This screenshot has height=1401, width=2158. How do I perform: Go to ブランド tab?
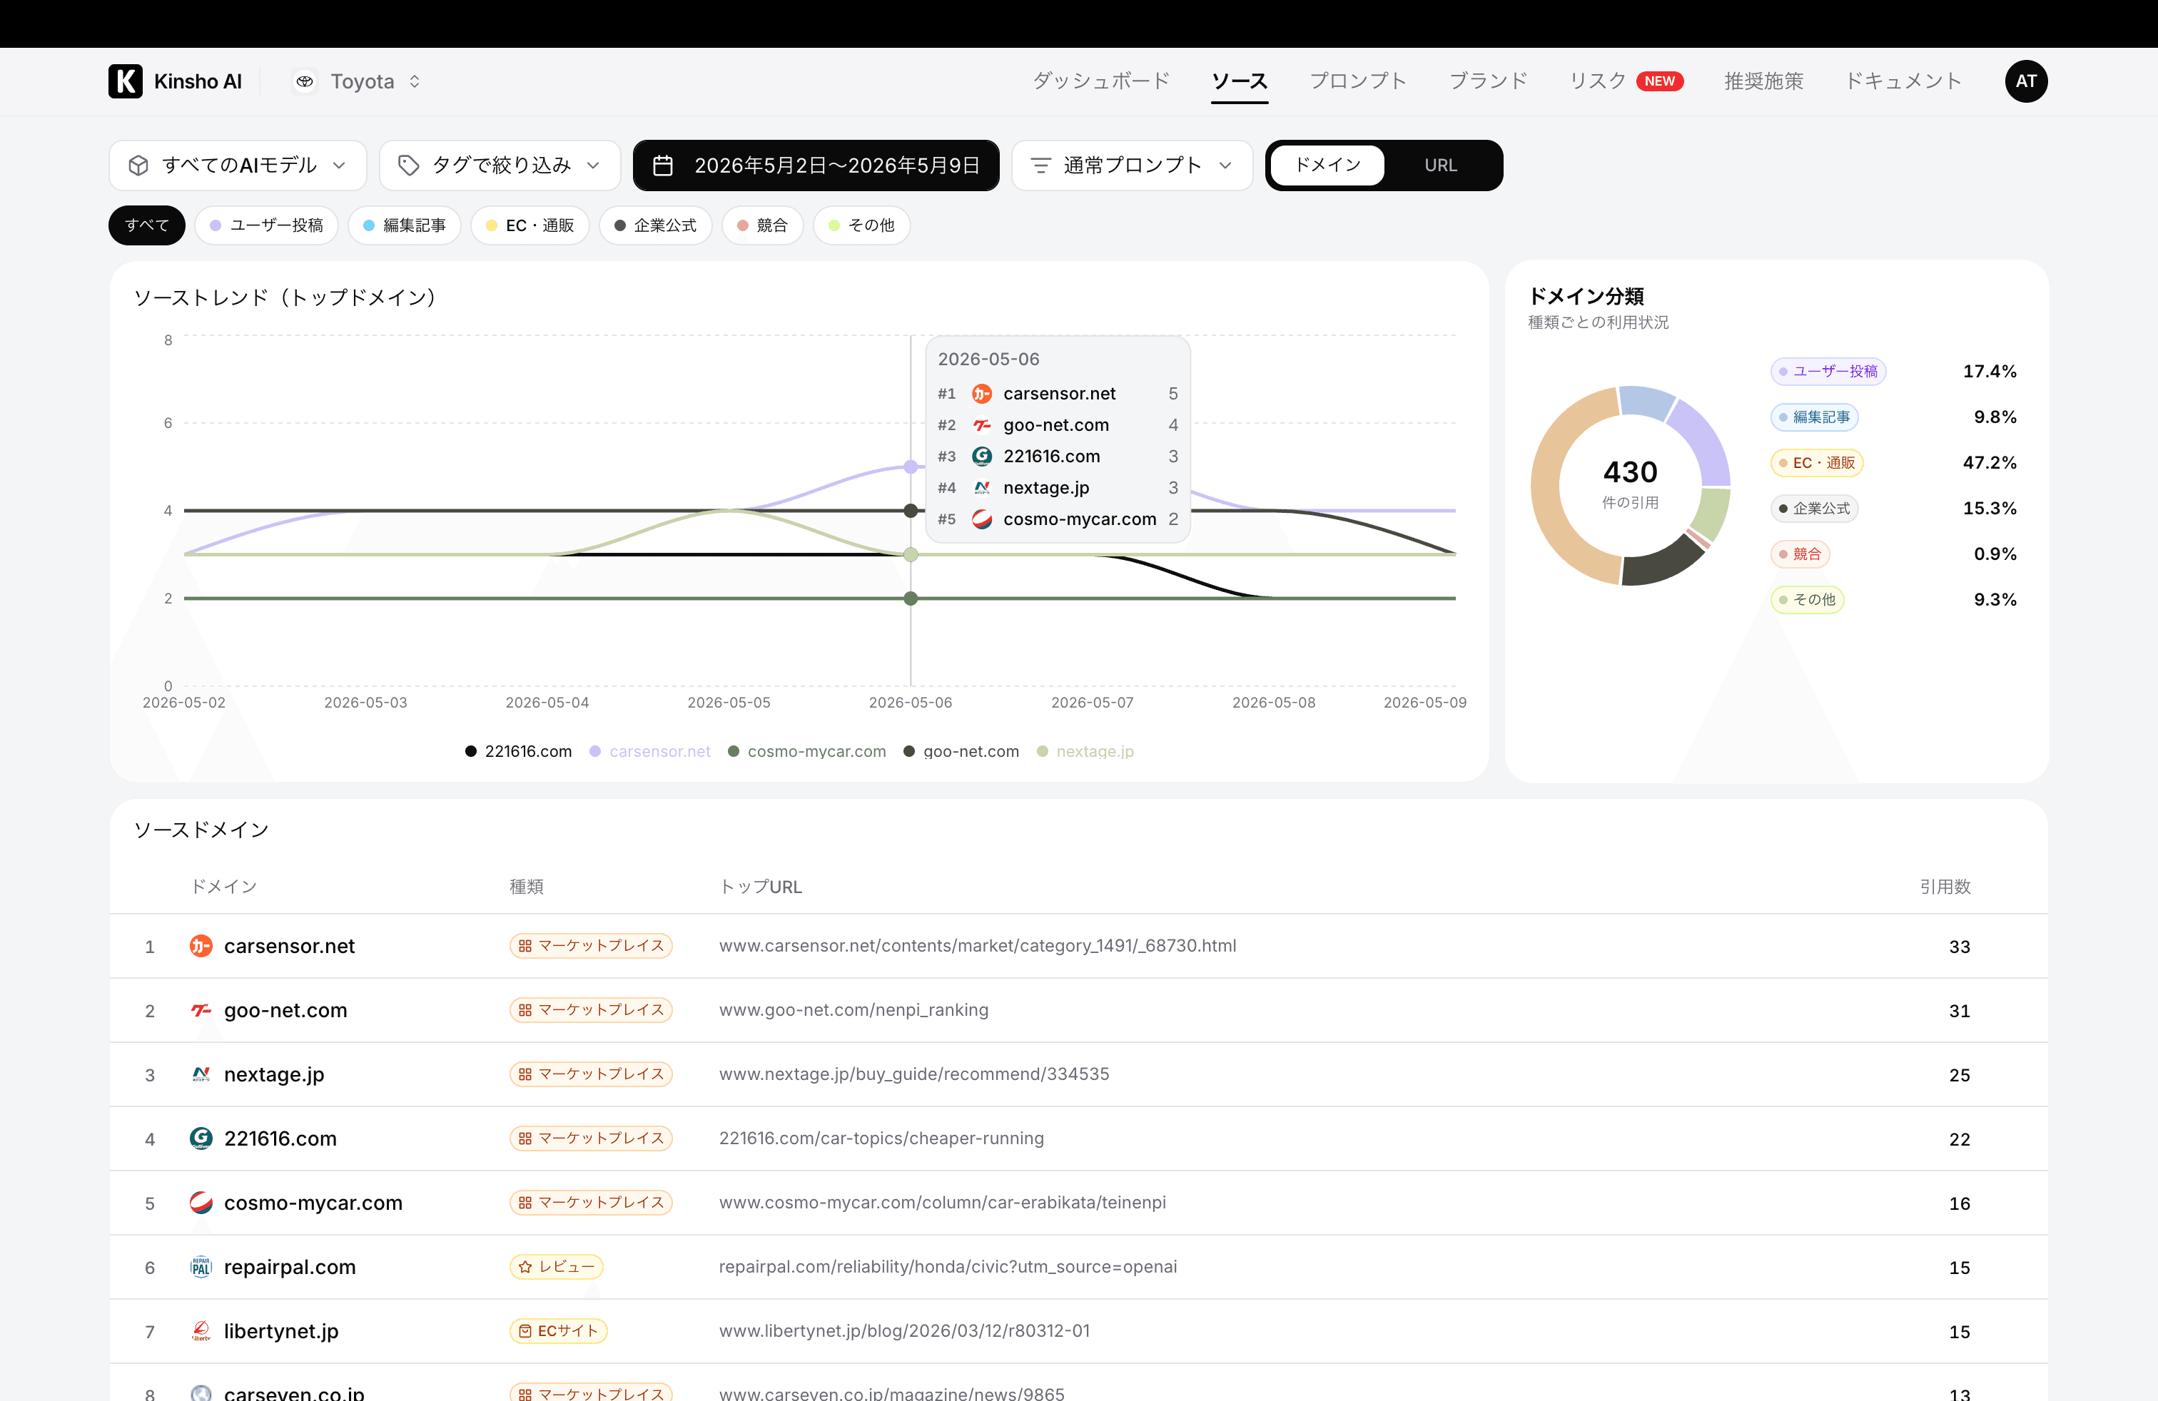pos(1488,81)
